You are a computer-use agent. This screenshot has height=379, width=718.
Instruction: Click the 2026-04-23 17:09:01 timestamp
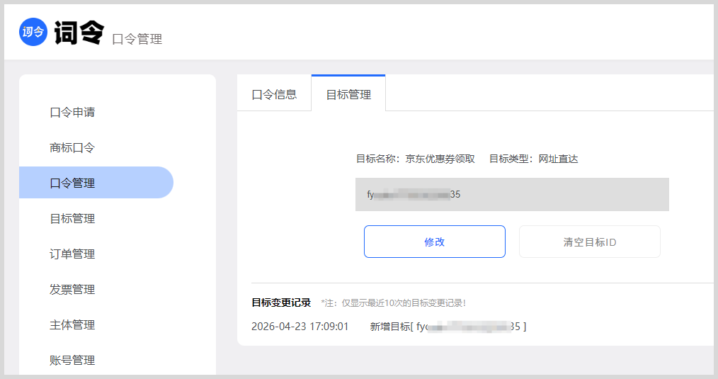(x=300, y=327)
